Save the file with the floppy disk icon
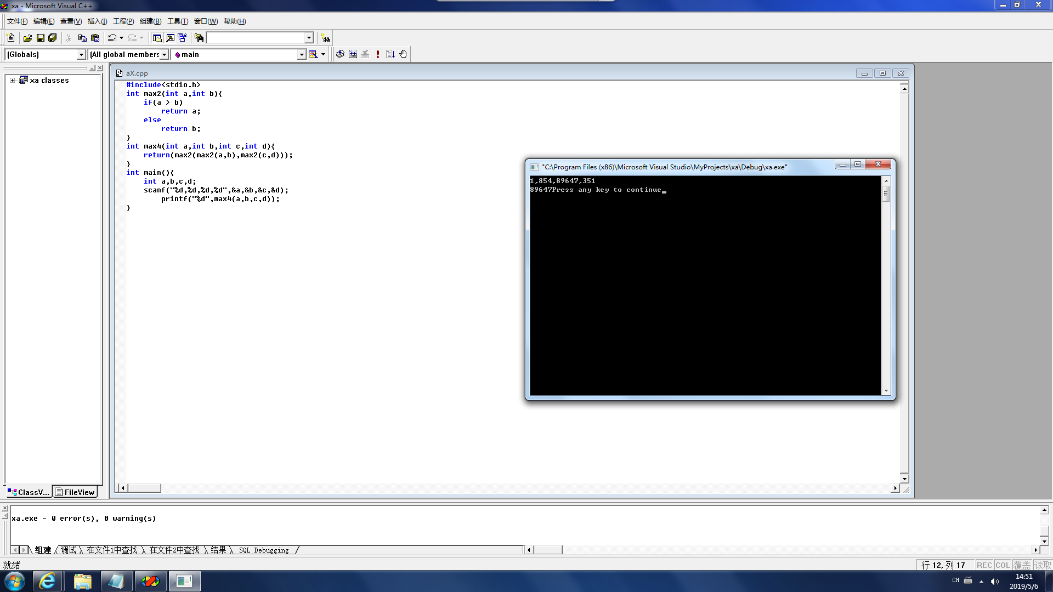The image size is (1053, 592). [40, 38]
